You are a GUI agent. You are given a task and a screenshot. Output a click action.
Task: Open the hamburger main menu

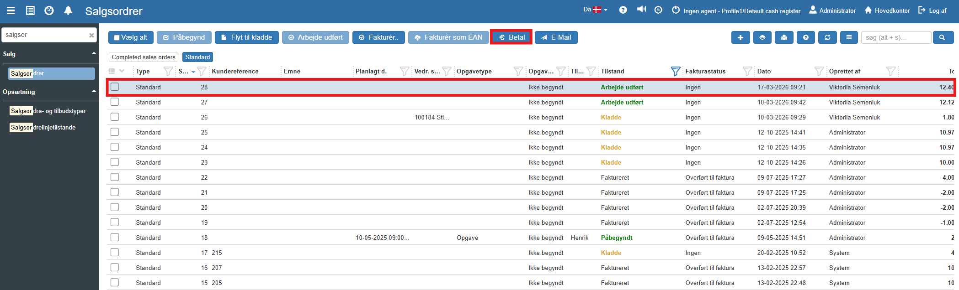[x=11, y=10]
